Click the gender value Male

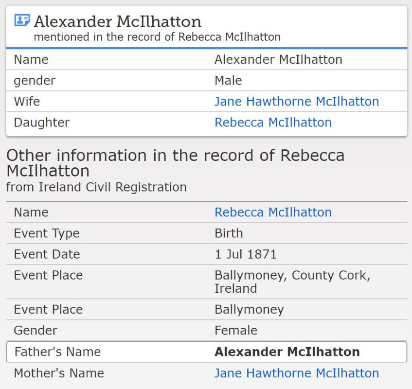tap(228, 81)
